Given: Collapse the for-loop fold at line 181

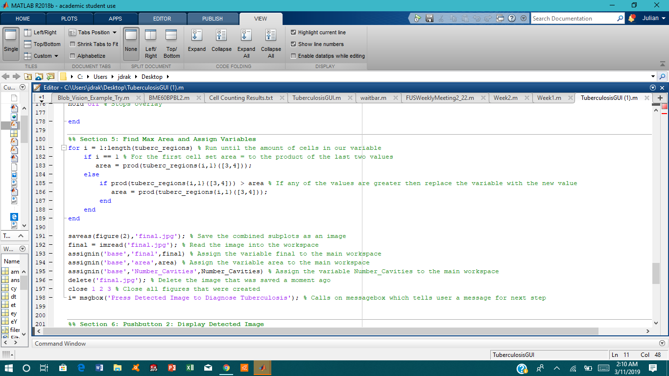Looking at the screenshot, I should (x=64, y=148).
